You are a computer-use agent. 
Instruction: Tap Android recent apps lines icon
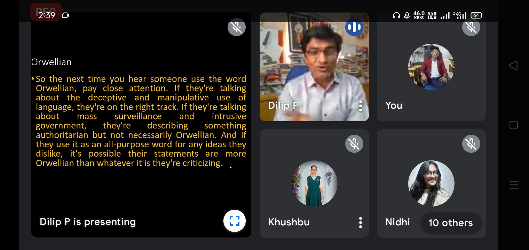pyautogui.click(x=514, y=185)
